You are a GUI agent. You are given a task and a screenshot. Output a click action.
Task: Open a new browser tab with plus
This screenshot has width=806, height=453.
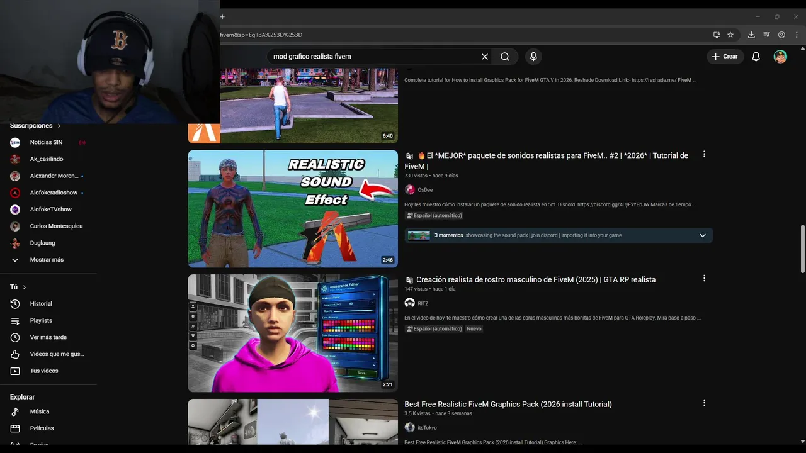click(222, 17)
